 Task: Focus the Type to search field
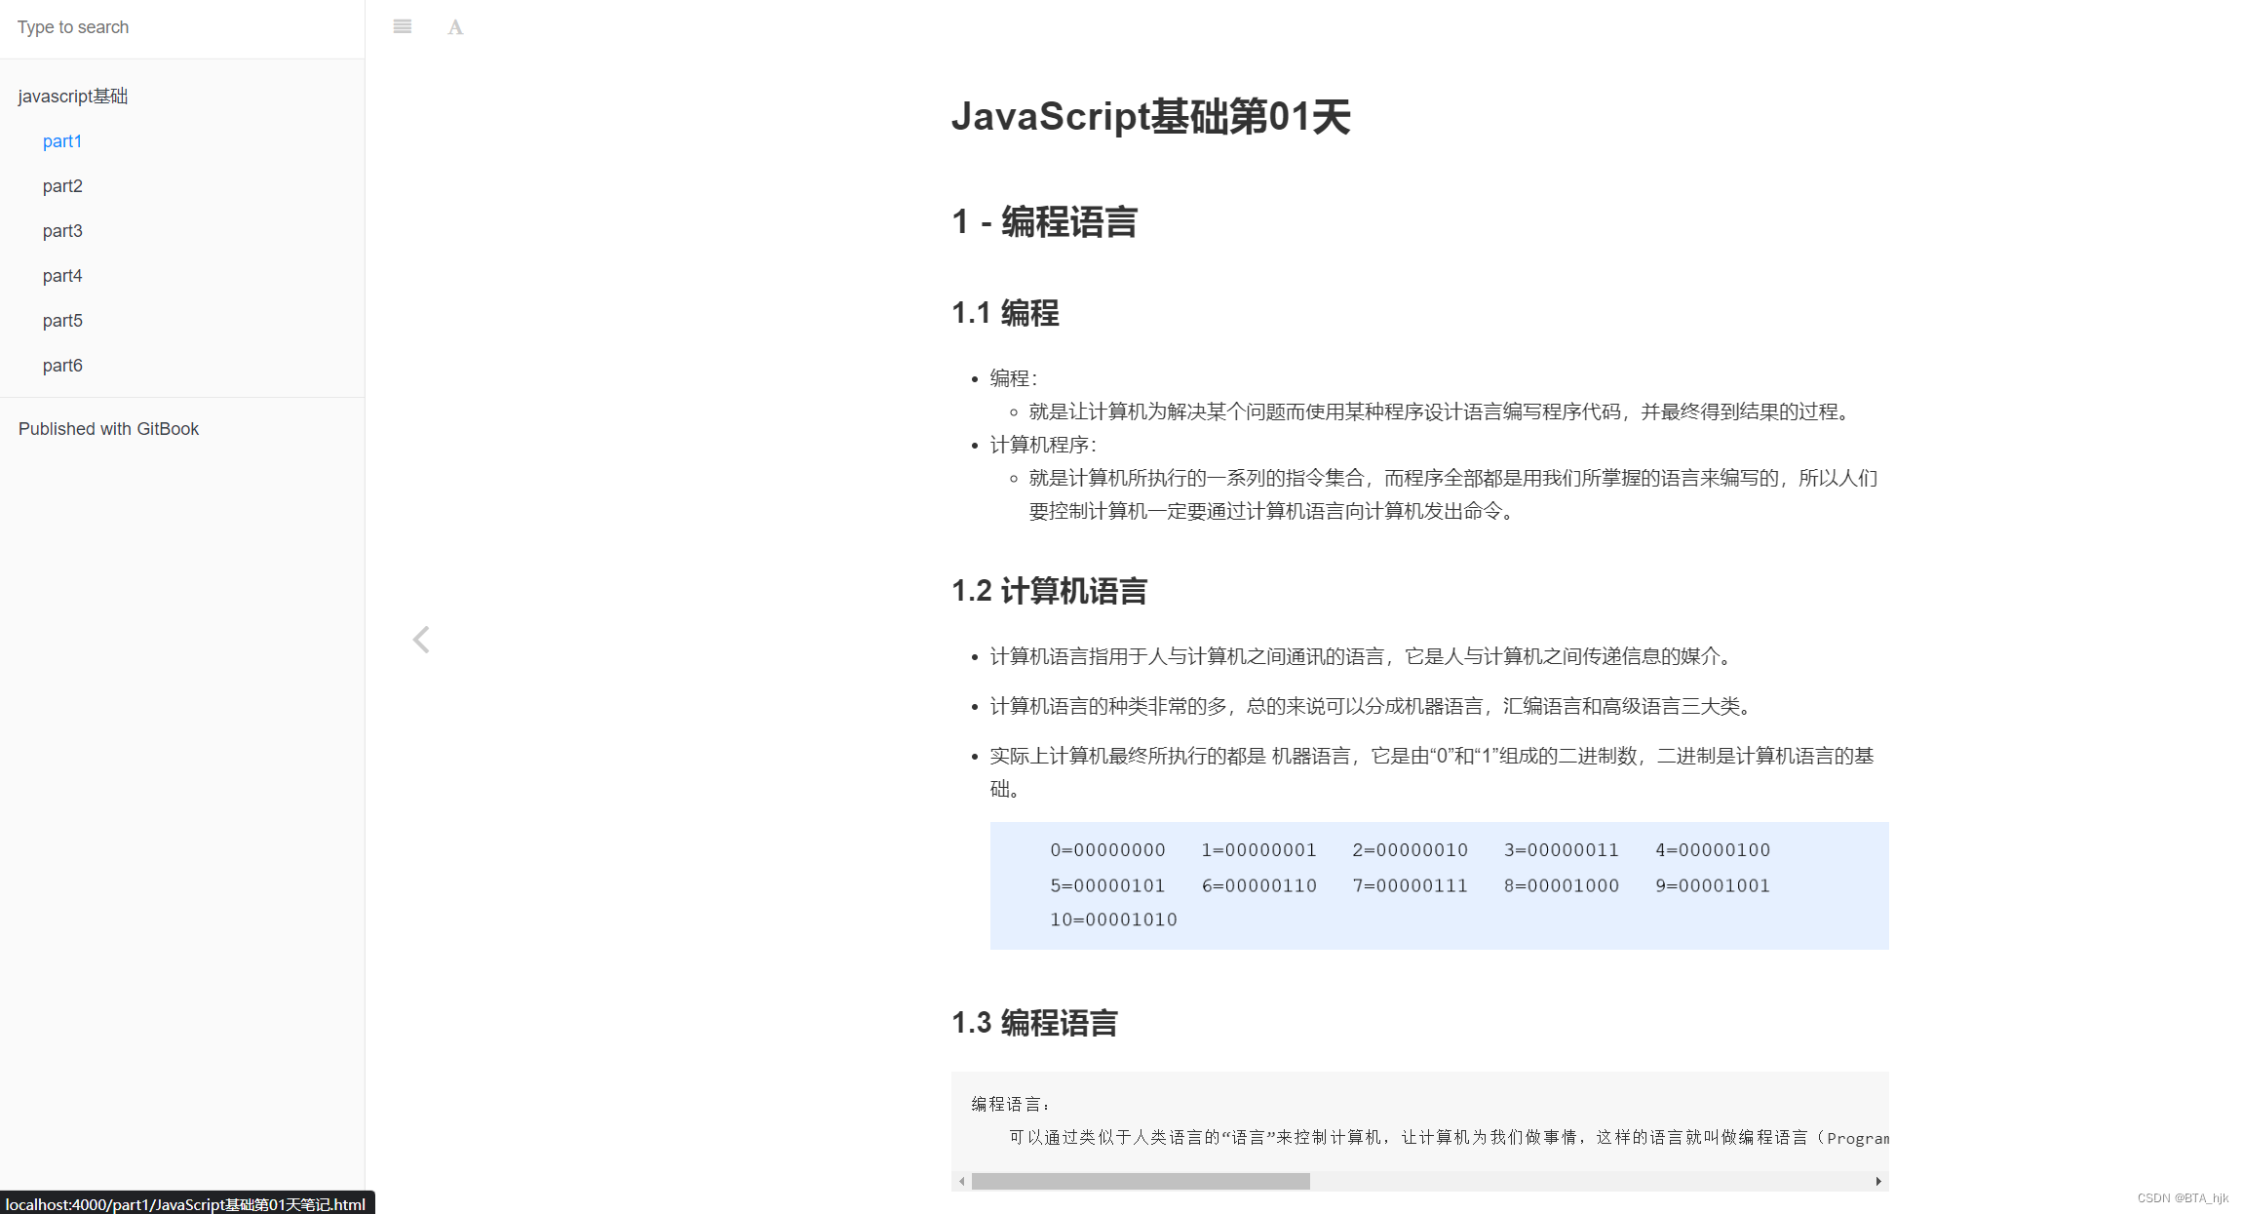[181, 27]
